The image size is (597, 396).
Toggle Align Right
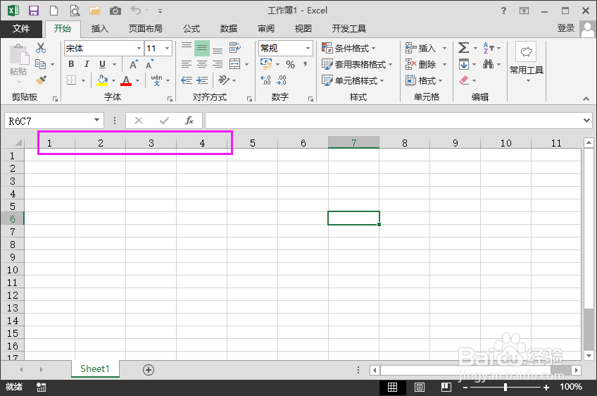pyautogui.click(x=218, y=64)
